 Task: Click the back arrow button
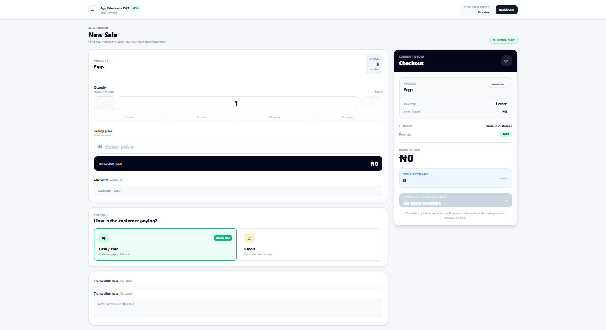pyautogui.click(x=93, y=10)
